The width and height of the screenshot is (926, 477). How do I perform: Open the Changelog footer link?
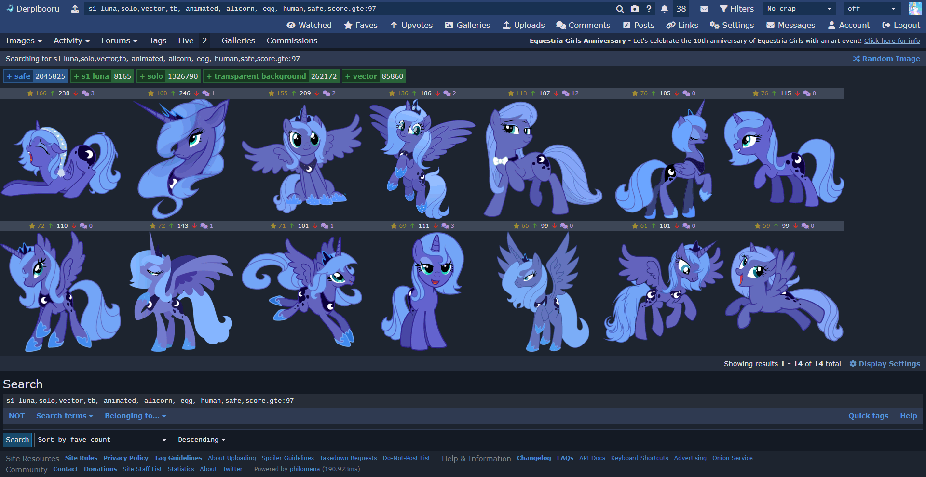click(x=533, y=458)
